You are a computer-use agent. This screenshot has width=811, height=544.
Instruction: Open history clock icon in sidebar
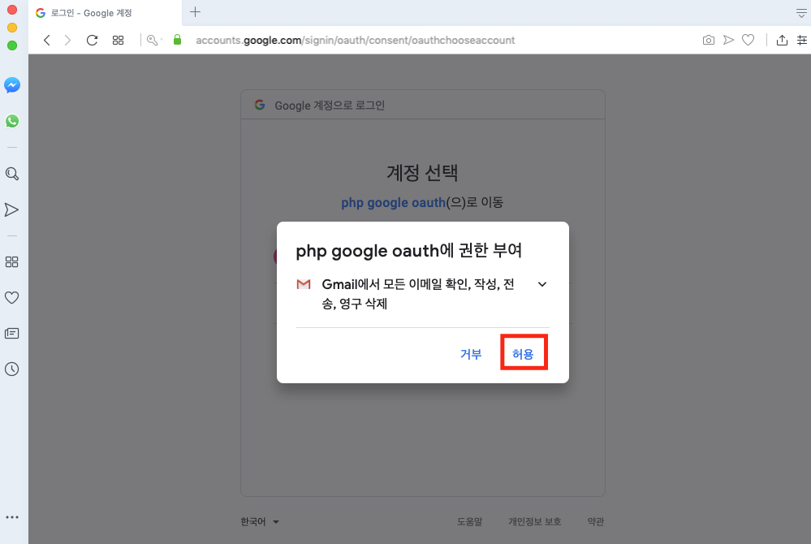pos(11,369)
